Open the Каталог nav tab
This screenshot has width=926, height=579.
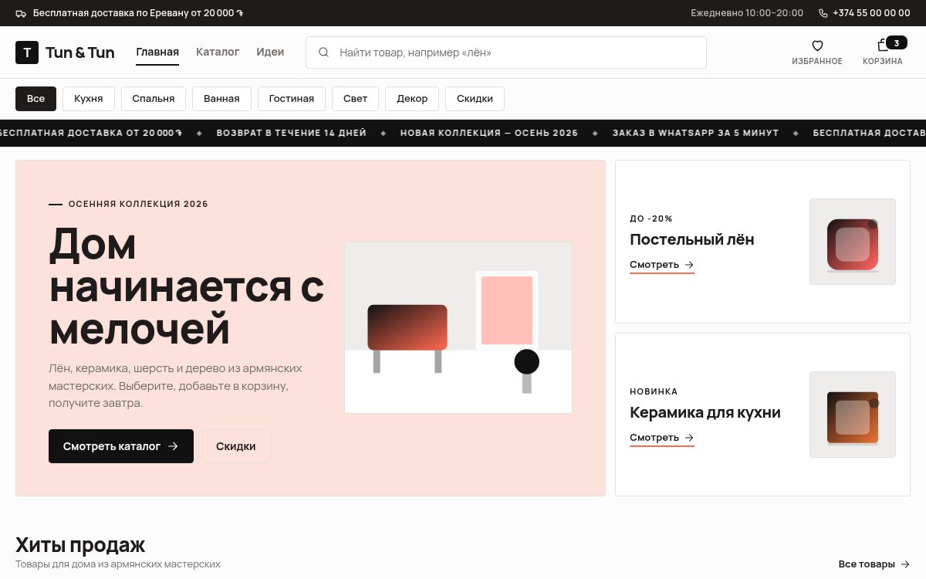[x=218, y=52]
